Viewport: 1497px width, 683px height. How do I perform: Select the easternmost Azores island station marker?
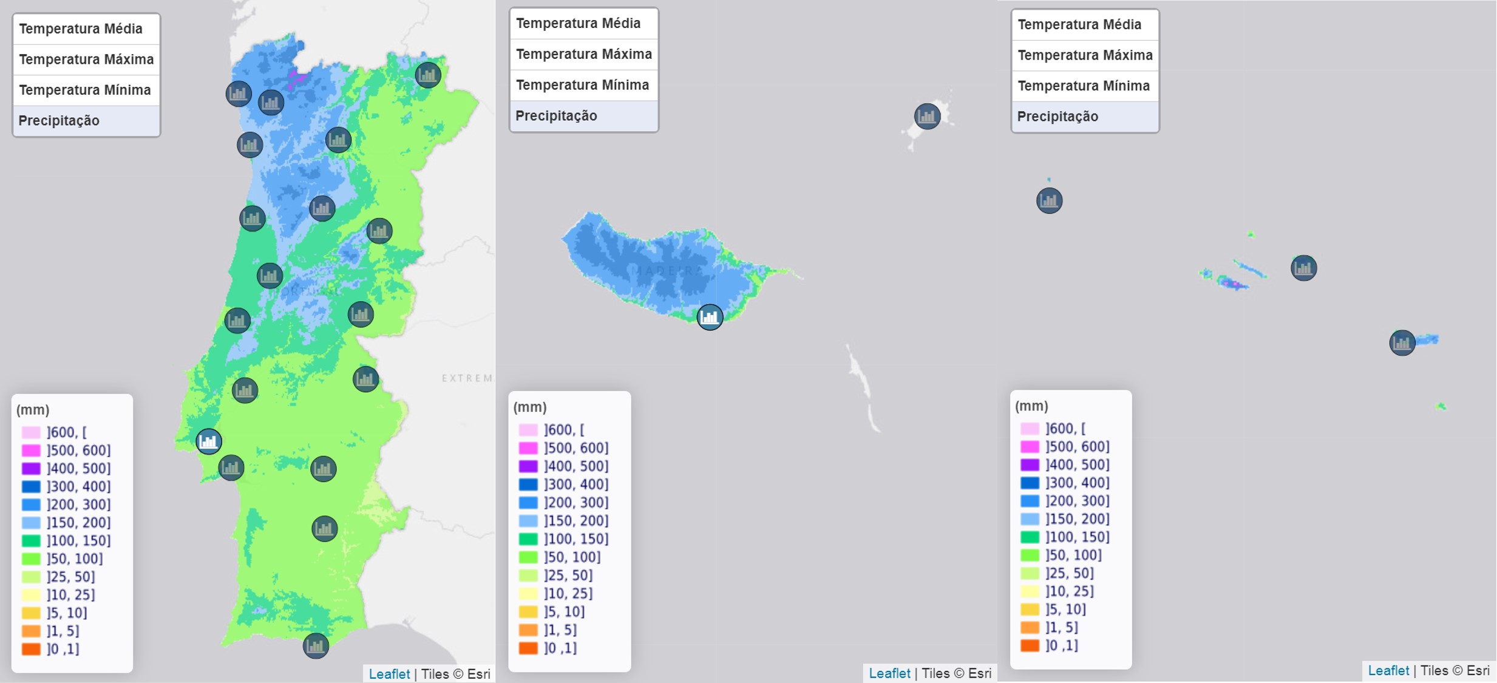[x=1402, y=343]
